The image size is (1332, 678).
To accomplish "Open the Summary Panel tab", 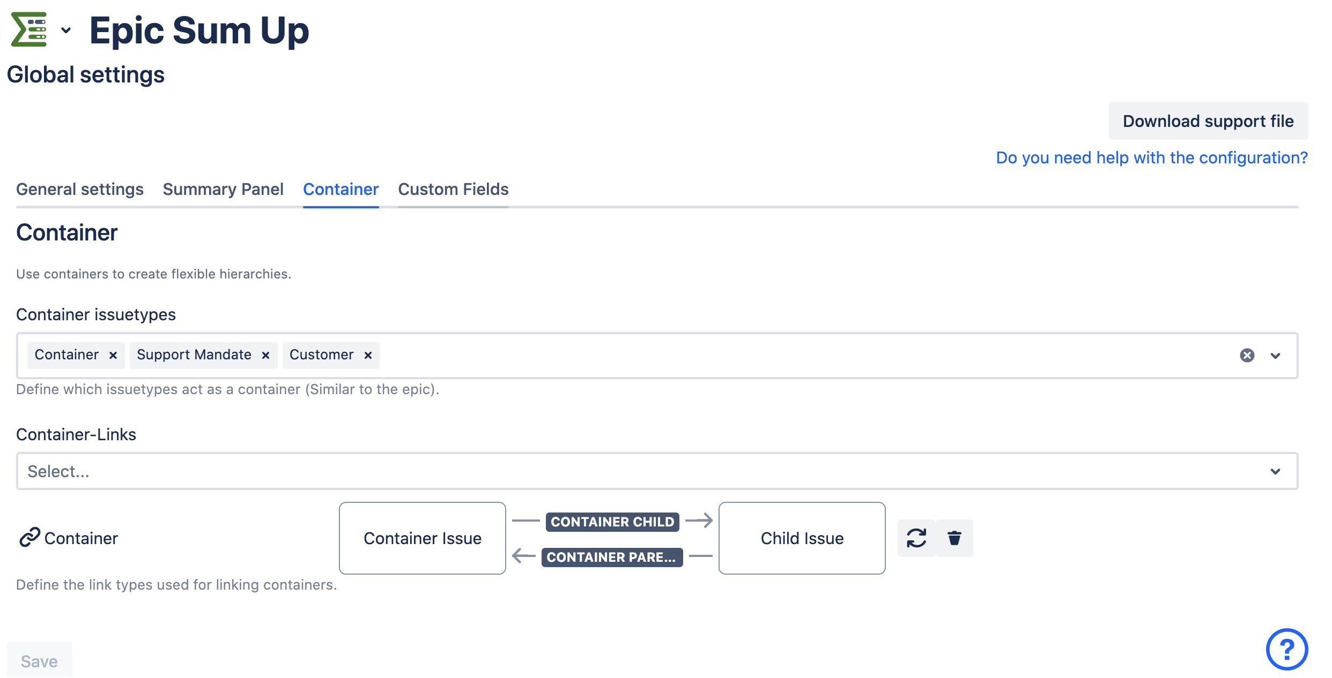I will pyautogui.click(x=223, y=190).
